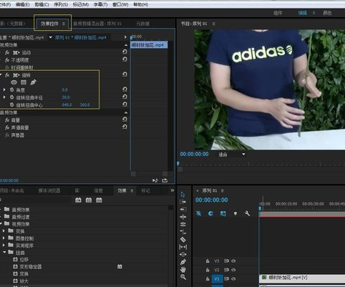Select the Razor tool

click(x=183, y=240)
